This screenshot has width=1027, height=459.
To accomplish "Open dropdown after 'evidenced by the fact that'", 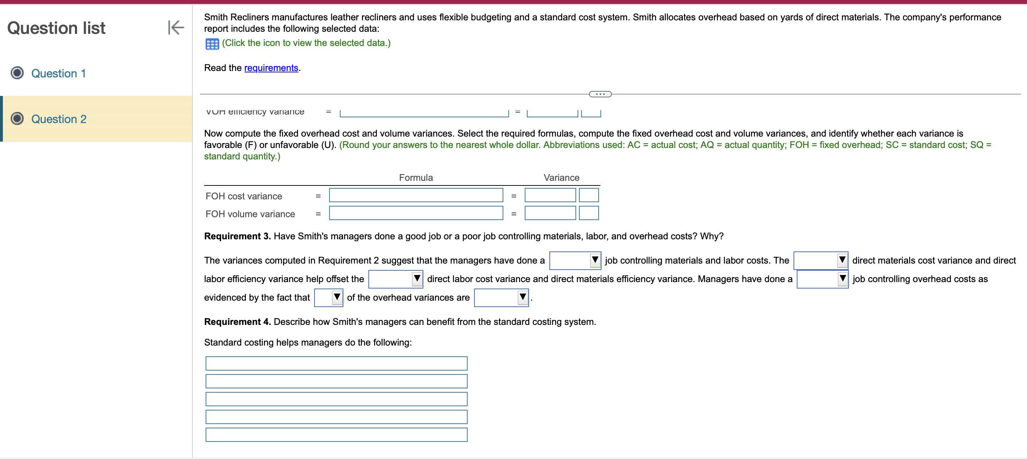I will click(x=328, y=298).
